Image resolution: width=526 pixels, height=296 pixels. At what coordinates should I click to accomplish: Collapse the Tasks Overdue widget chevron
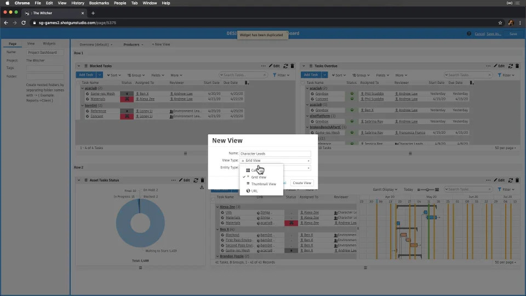(x=304, y=66)
